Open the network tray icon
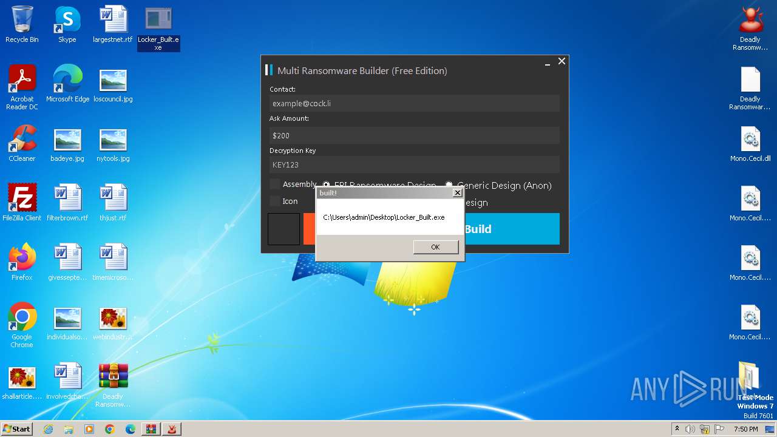 (x=705, y=429)
